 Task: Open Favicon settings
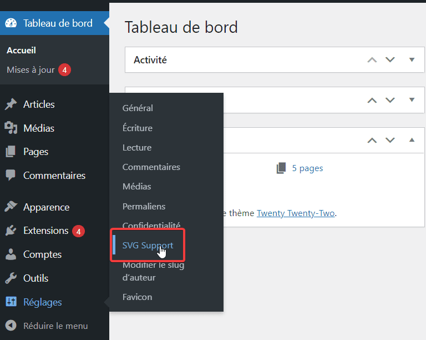click(x=137, y=297)
